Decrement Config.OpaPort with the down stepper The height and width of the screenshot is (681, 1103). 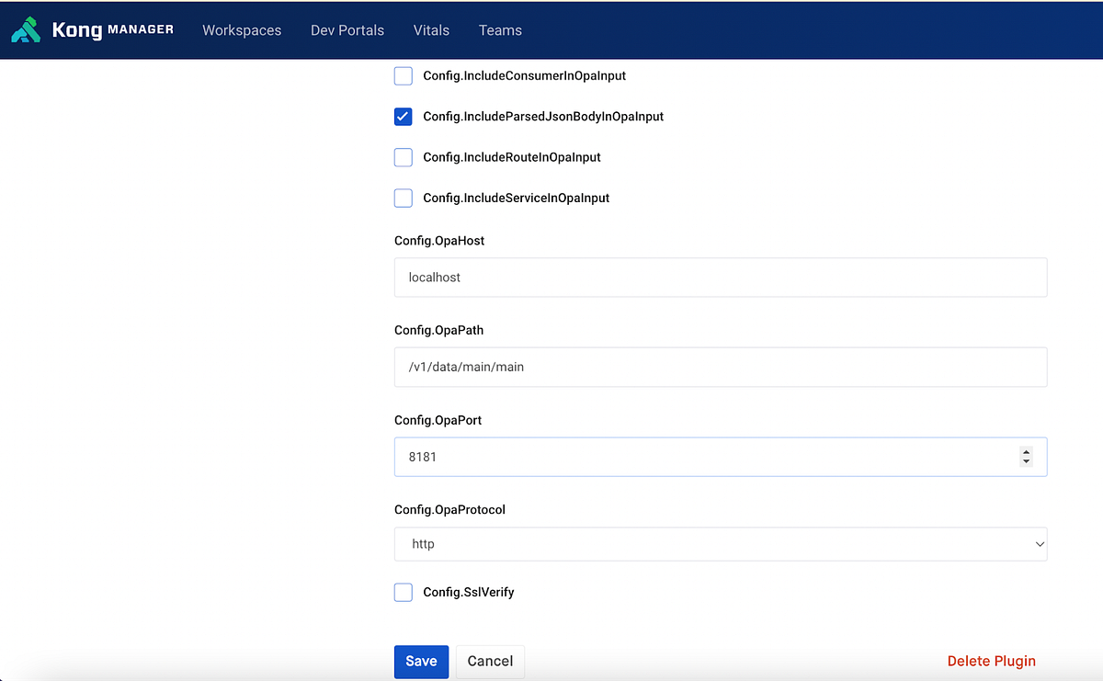[1026, 461]
